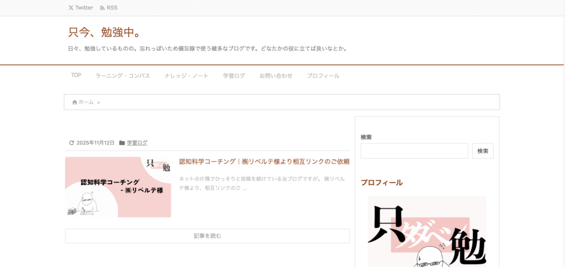
Task: Click the update icon next to the 2025年11月12日 date
Action: tap(71, 143)
